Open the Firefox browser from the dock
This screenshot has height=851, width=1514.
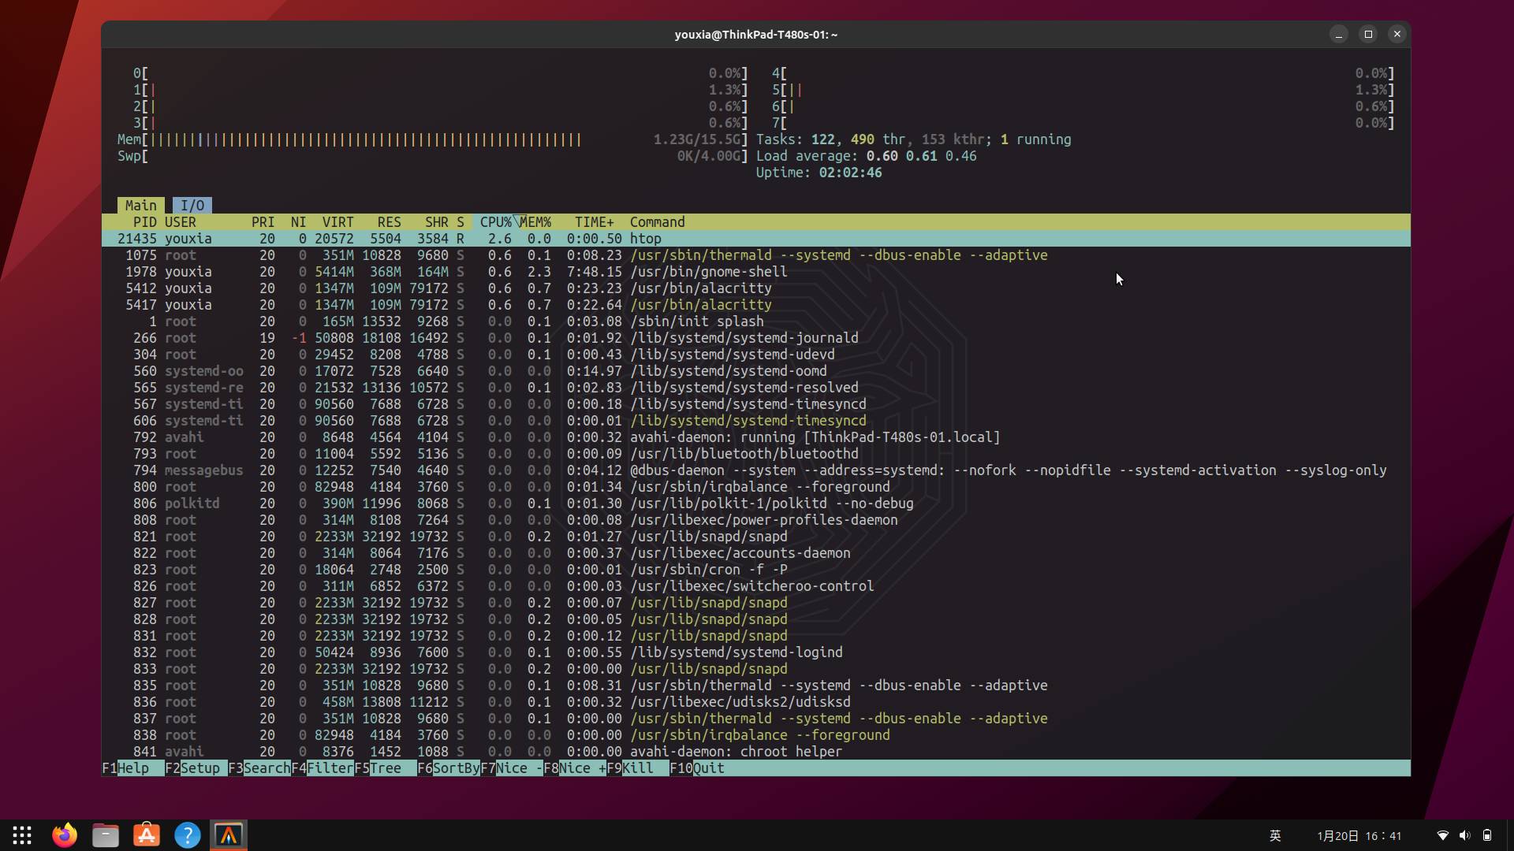coord(65,835)
